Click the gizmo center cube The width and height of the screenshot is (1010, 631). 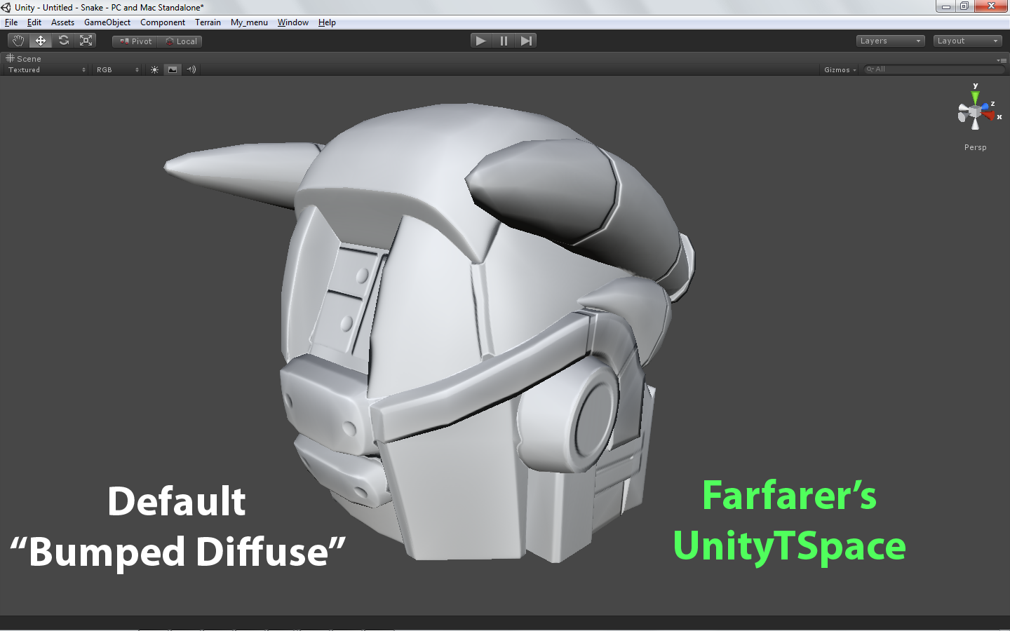(975, 111)
